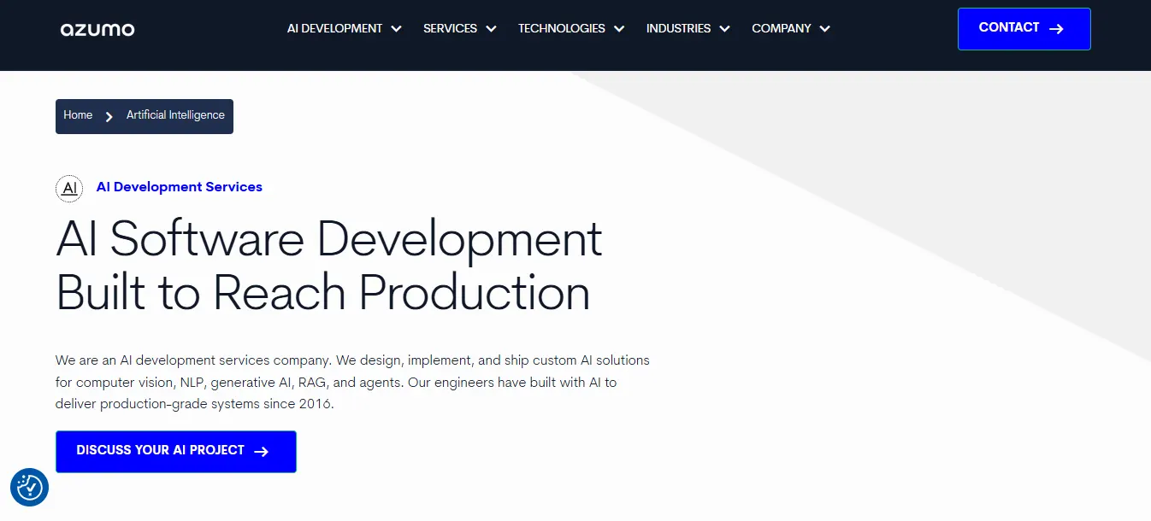Click the azumo logo
This screenshot has height=521, width=1151.
tap(97, 29)
